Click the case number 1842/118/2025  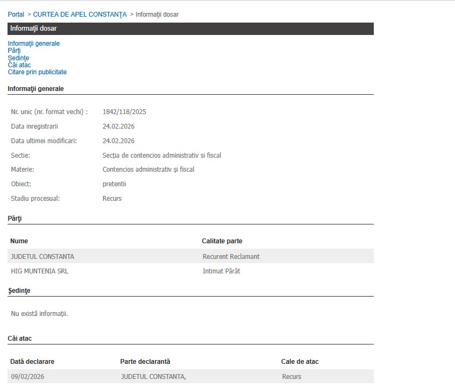coord(124,112)
